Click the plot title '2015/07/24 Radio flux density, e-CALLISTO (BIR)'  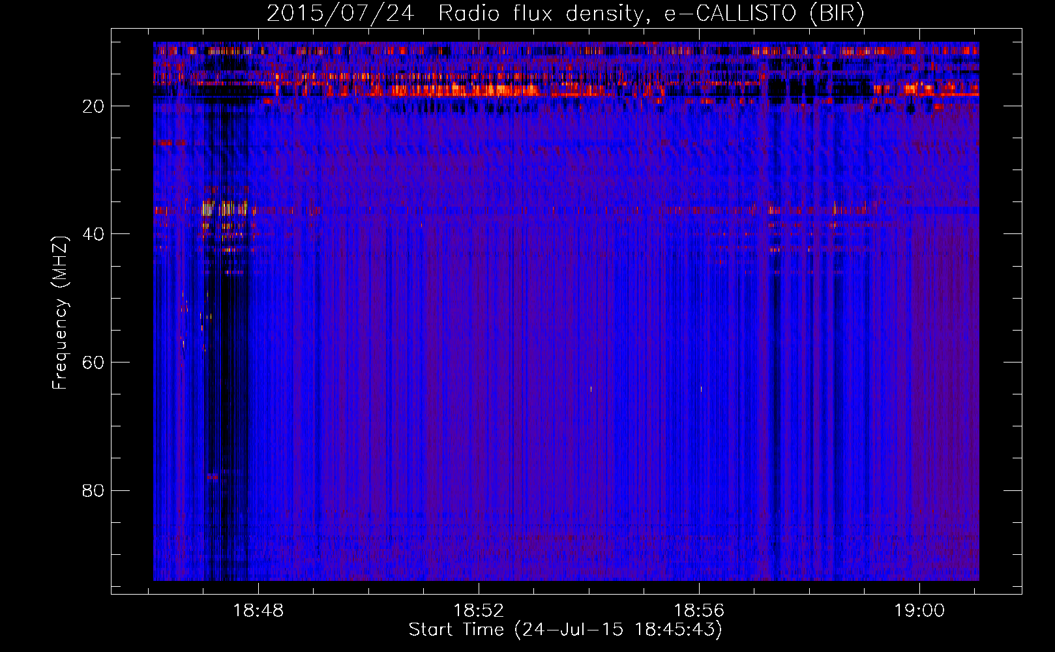[565, 14]
